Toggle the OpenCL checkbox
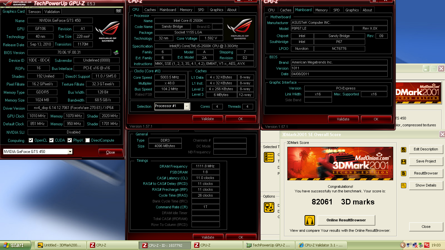The width and height of the screenshot is (445, 250). pyautogui.click(x=31, y=140)
